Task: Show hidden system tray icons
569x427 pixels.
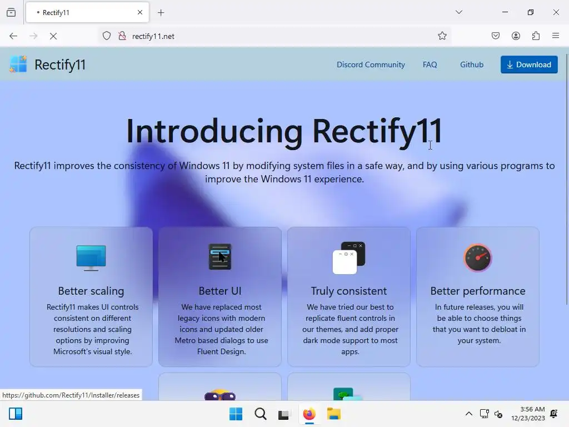Action: [469, 414]
